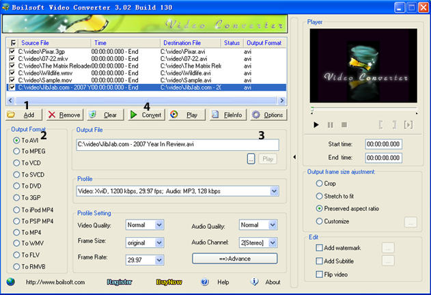Select the To DVD output format
431x295 pixels.
27,186
